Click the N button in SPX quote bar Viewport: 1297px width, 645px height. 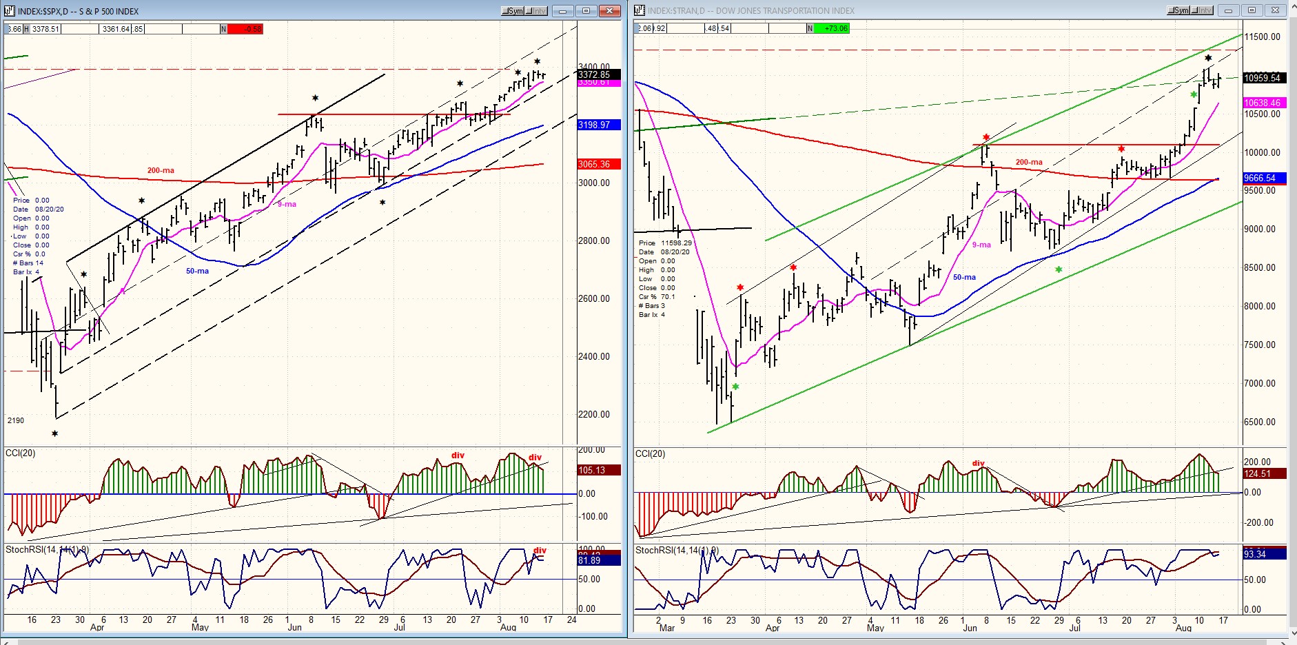(x=224, y=29)
